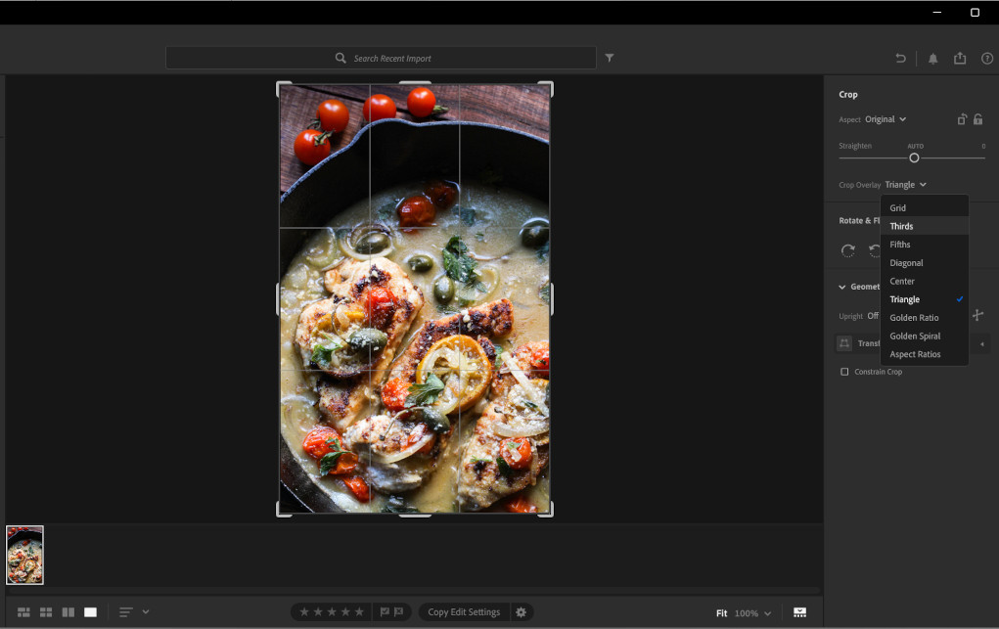999x629 pixels.
Task: Click the share export icon
Action: (960, 59)
